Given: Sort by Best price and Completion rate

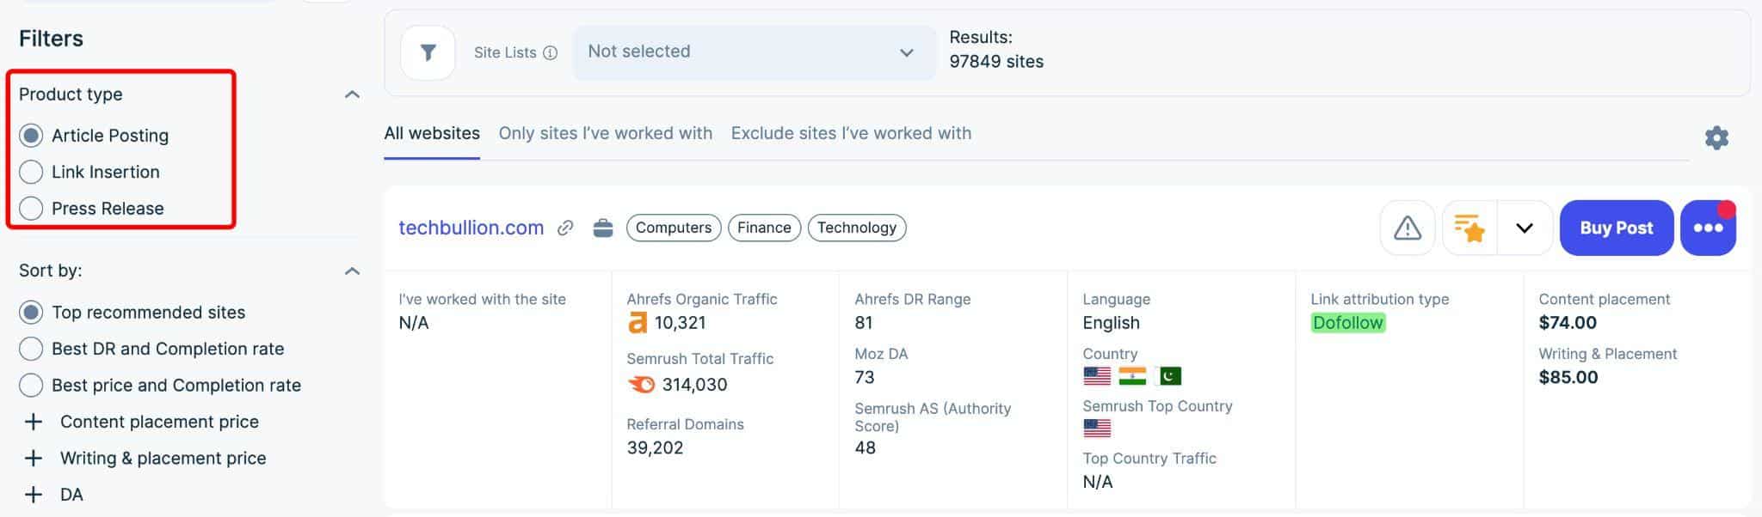Looking at the screenshot, I should (x=31, y=386).
